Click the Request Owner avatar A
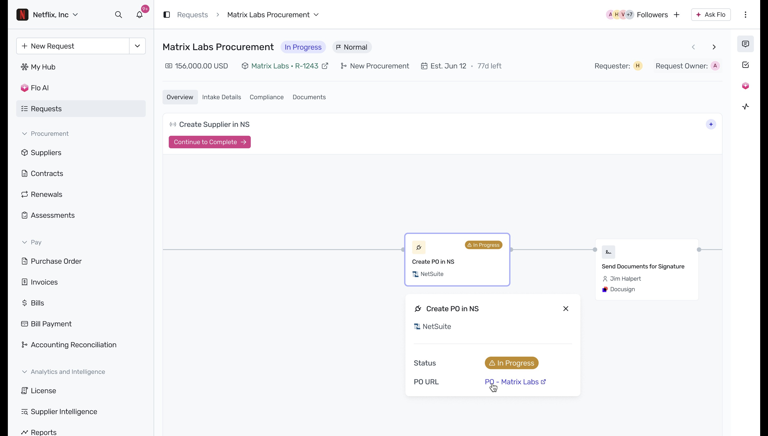Viewport: 768px width, 436px height. [715, 66]
